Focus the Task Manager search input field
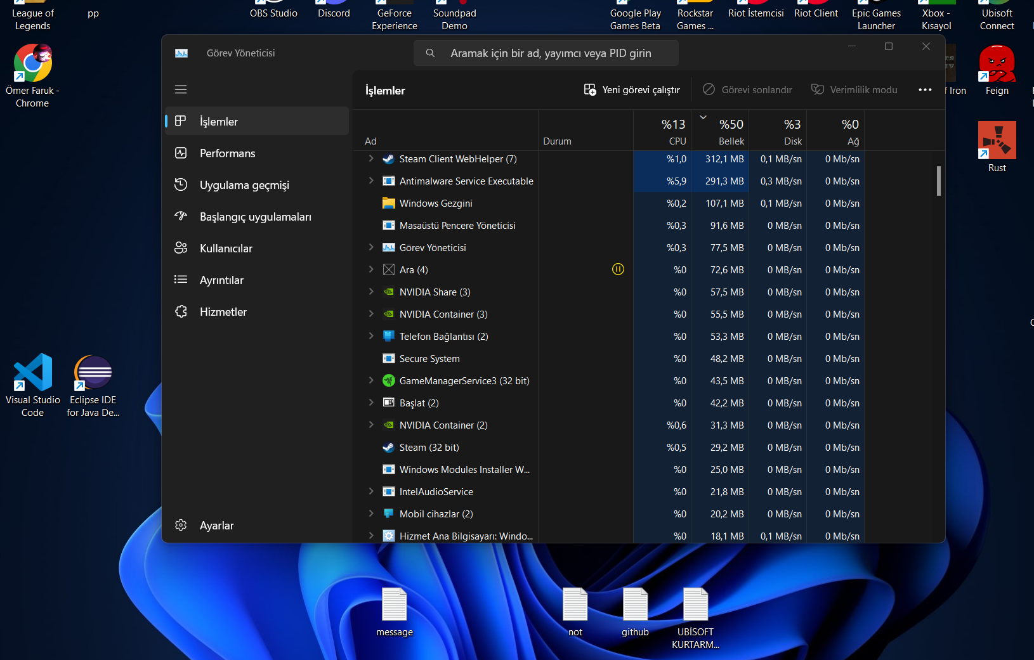Image resolution: width=1034 pixels, height=660 pixels. (x=546, y=53)
